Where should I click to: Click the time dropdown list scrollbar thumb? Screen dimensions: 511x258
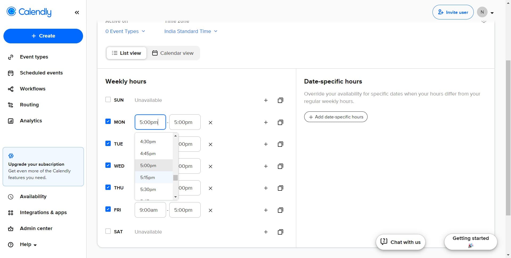click(175, 178)
